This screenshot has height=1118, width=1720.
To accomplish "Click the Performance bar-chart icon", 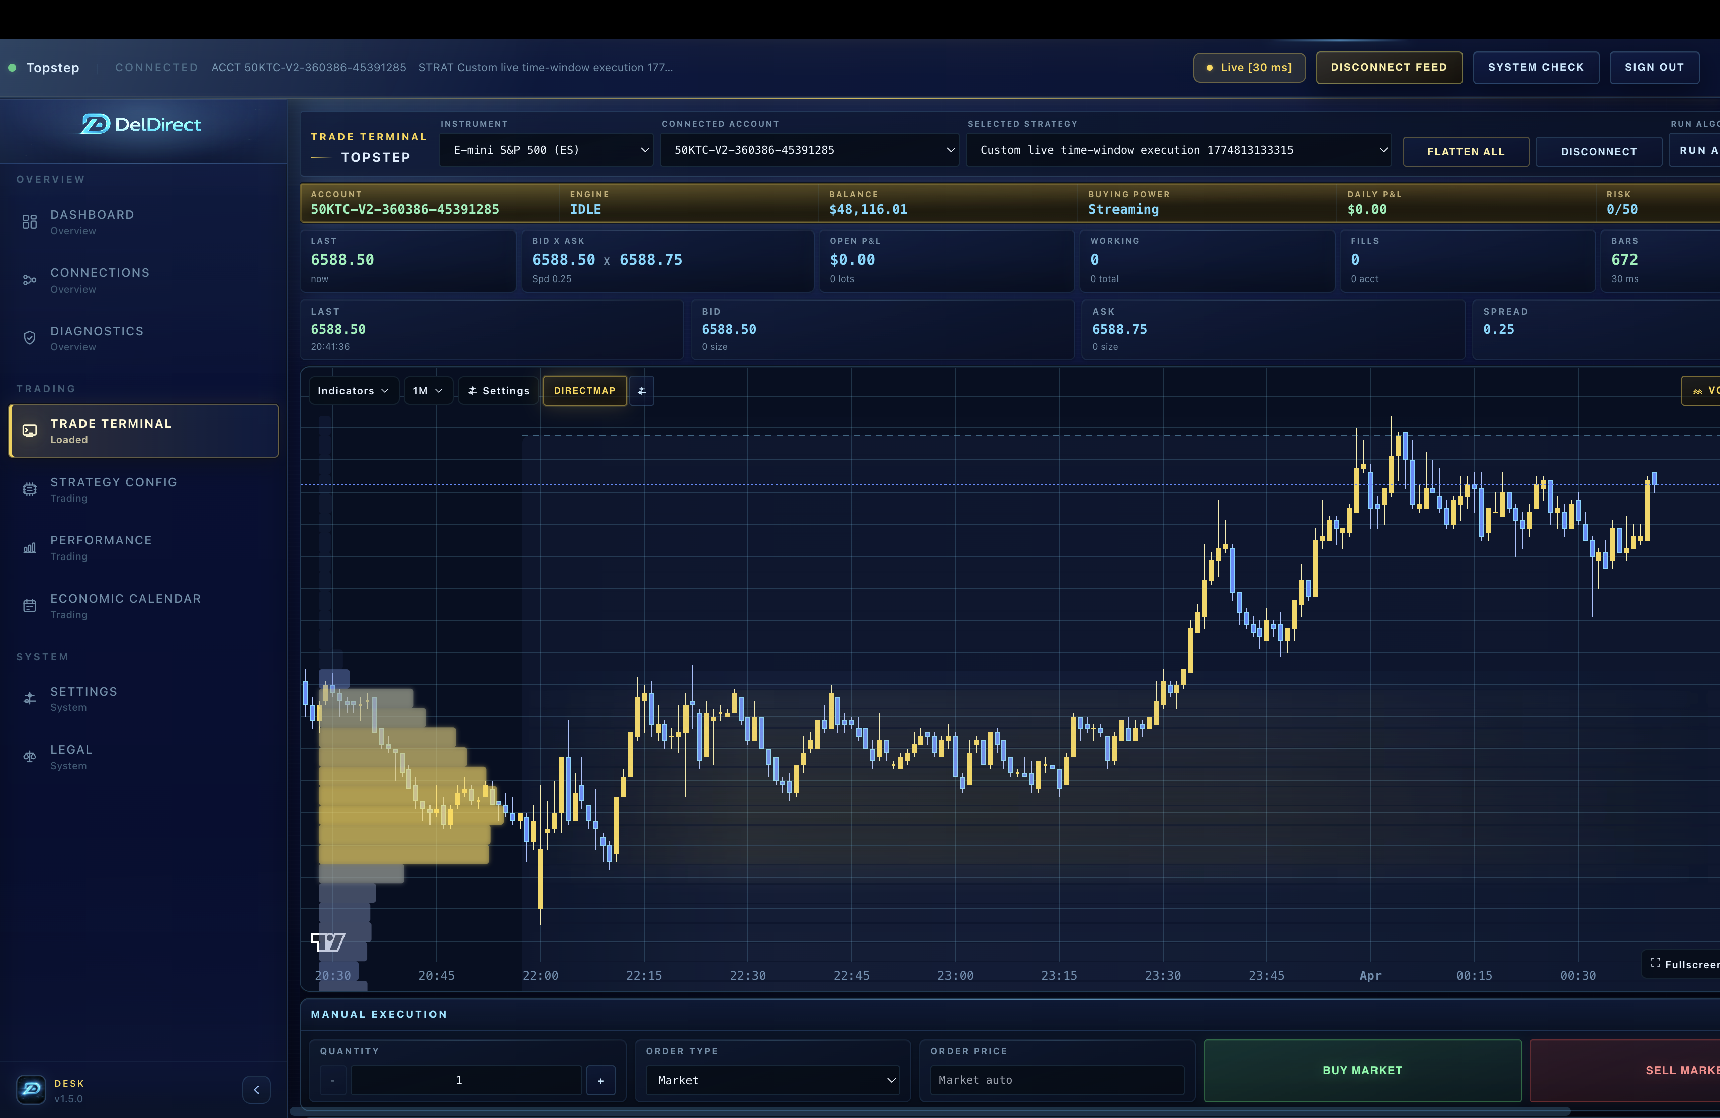I will coord(29,547).
